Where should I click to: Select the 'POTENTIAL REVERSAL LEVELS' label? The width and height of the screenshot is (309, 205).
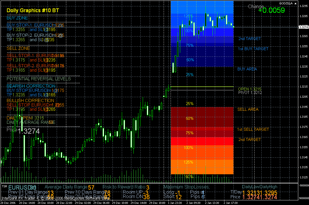coord(39,79)
